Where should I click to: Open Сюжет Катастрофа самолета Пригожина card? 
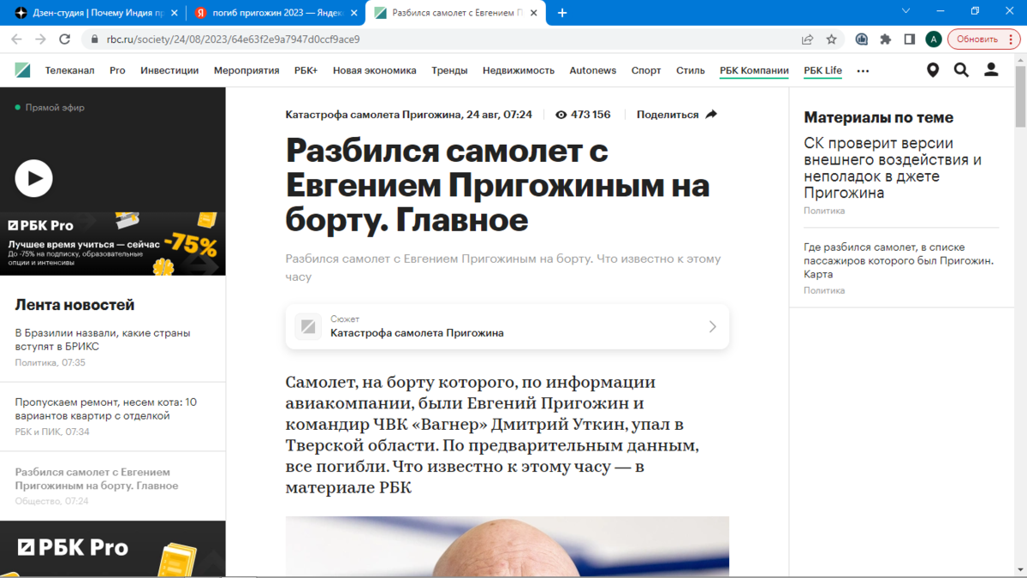pyautogui.click(x=508, y=326)
